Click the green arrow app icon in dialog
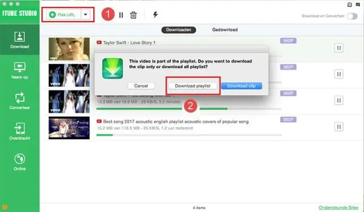 pos(113,68)
